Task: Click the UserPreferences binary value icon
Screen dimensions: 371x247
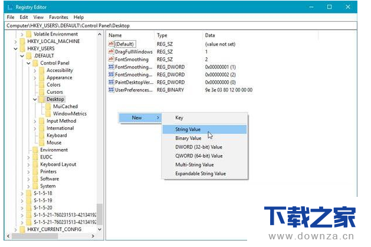Action: (111, 90)
